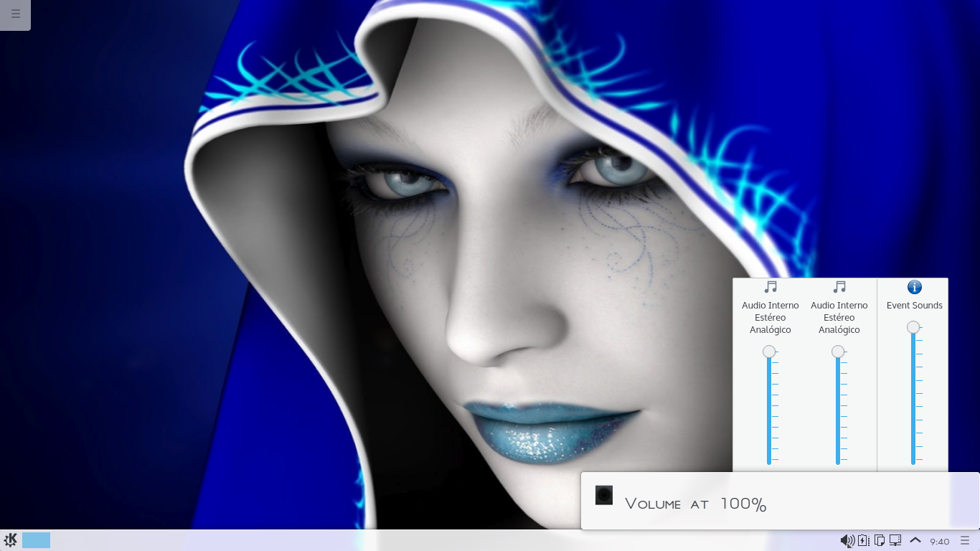Click the monitor-shaped tray icon
Image resolution: width=980 pixels, height=551 pixels.
pos(895,540)
